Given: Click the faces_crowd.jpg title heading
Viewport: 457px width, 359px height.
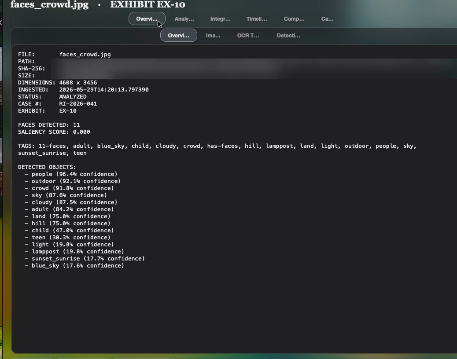Looking at the screenshot, I should point(50,5).
